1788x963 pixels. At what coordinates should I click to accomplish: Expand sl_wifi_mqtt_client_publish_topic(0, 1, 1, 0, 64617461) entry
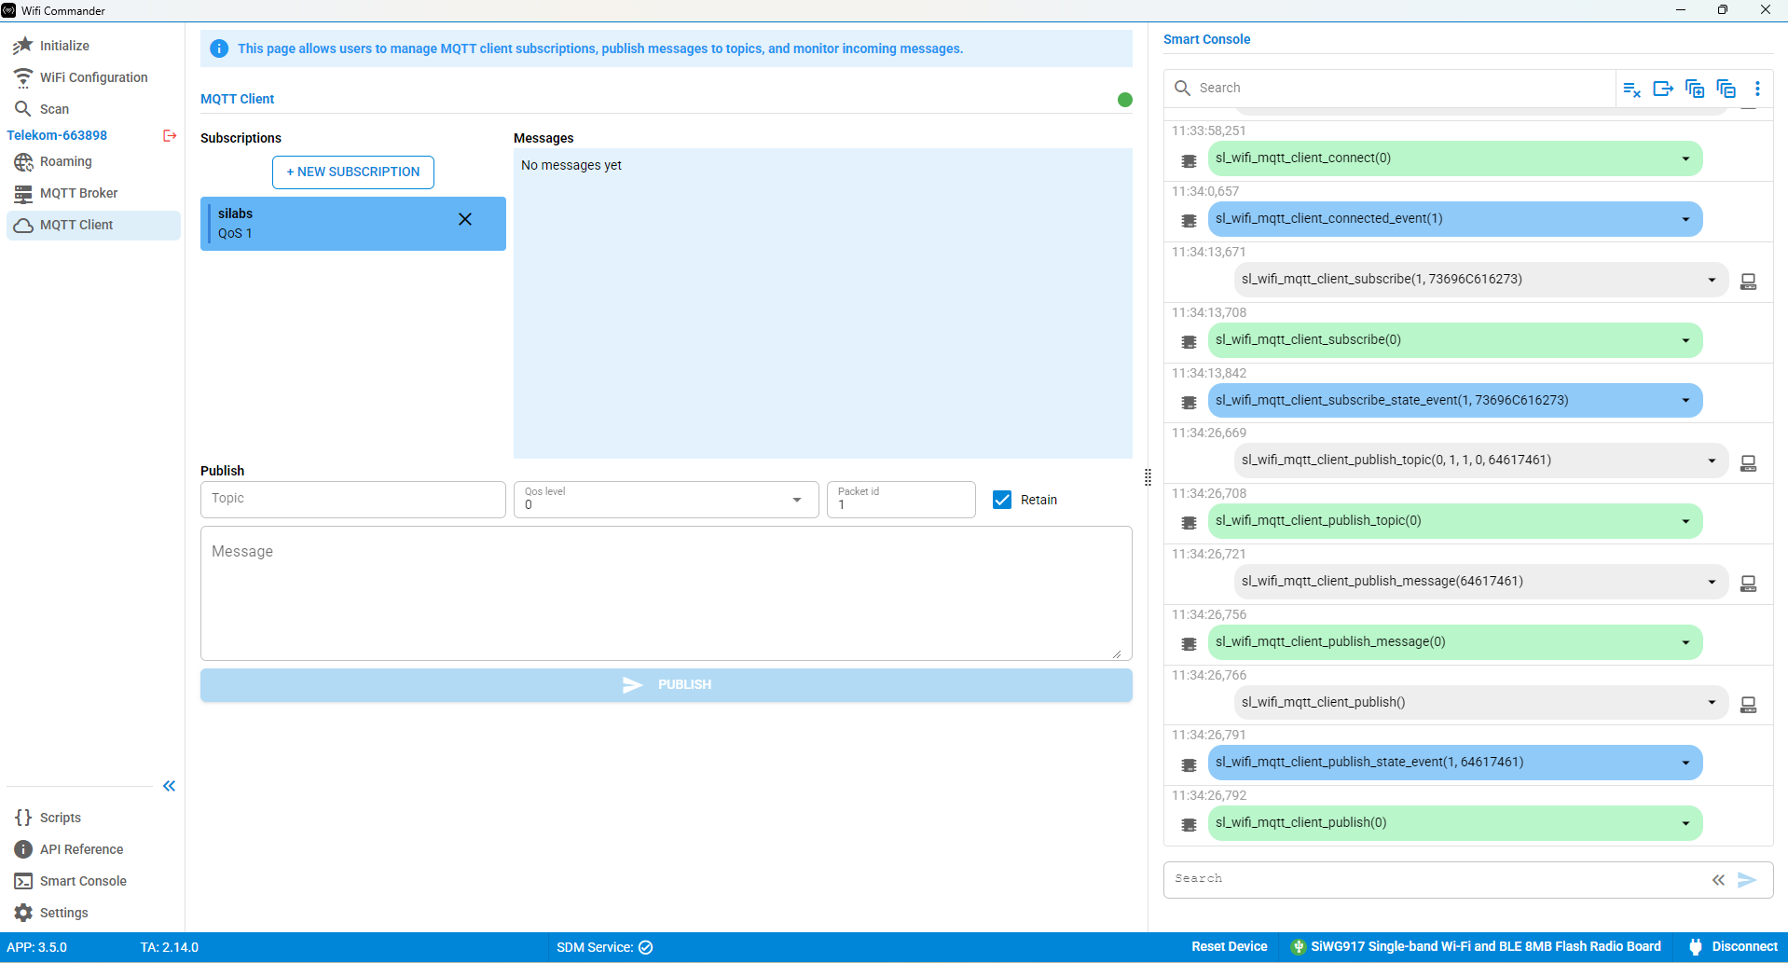coord(1712,461)
